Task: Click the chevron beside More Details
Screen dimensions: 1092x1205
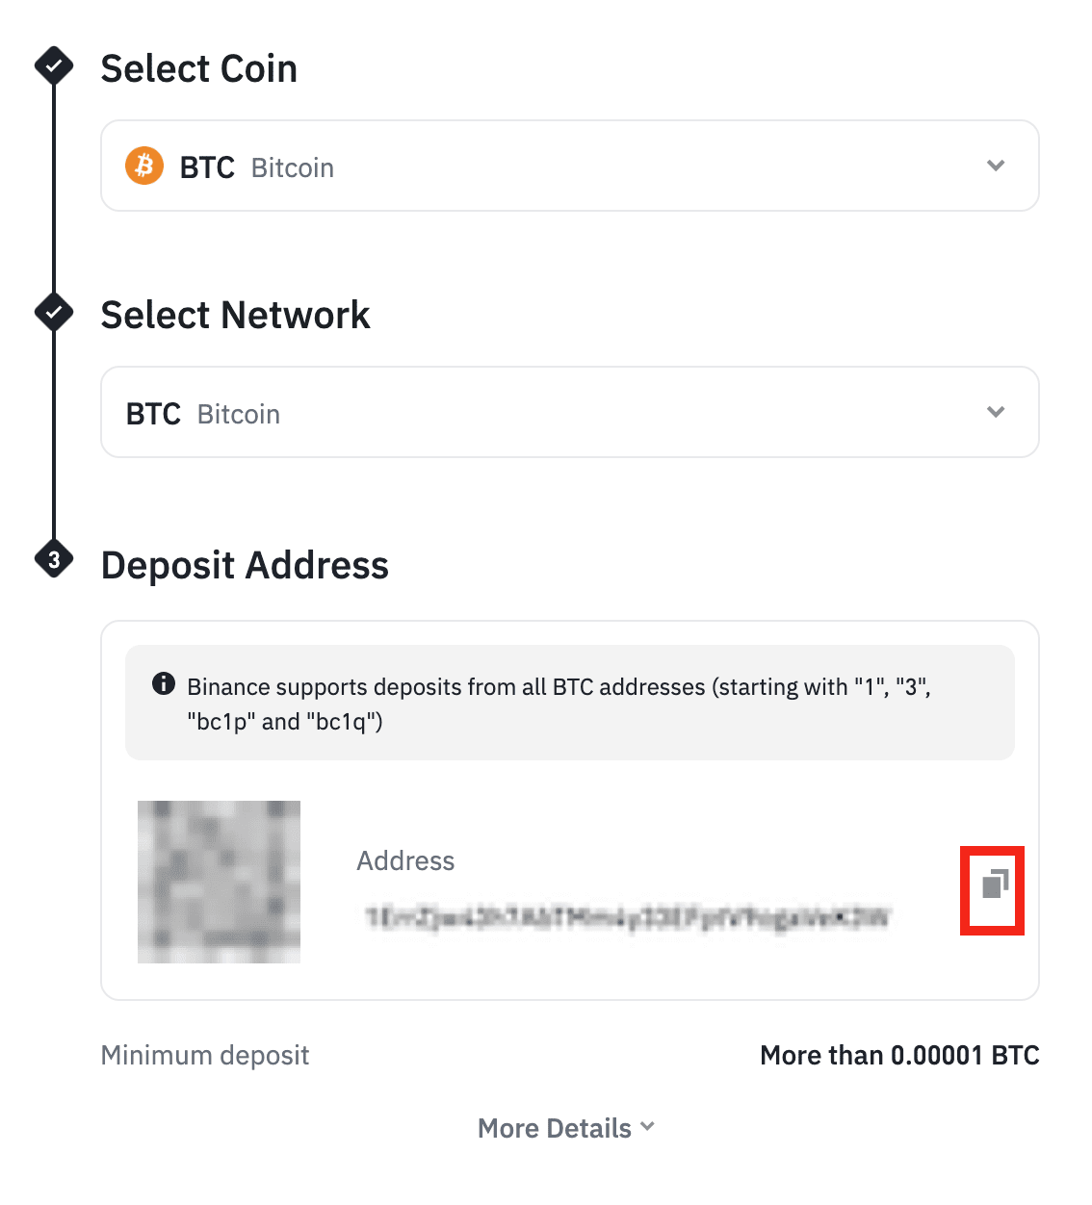Action: click(648, 1126)
